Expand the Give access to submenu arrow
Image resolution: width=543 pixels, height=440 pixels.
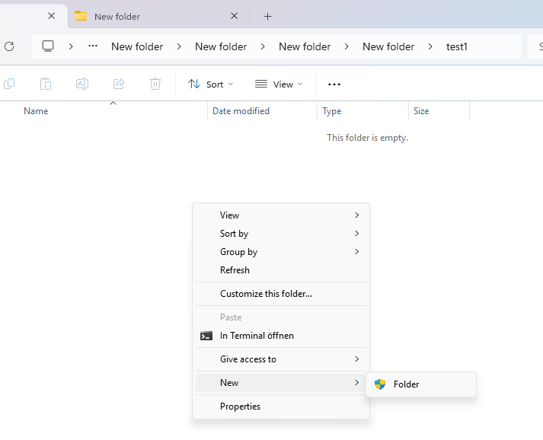click(357, 359)
